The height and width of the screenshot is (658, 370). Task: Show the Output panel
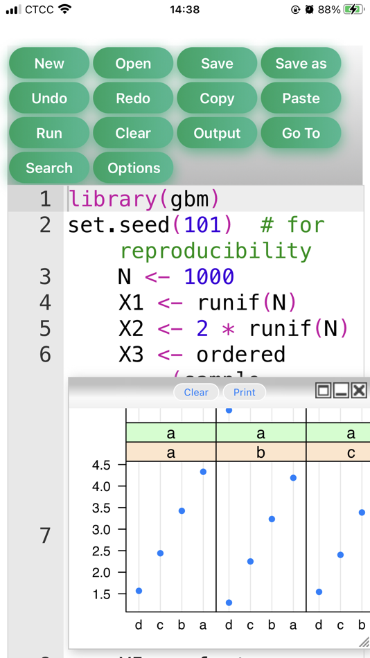tap(217, 133)
